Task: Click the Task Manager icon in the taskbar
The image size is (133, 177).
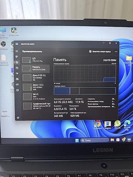Action: (x=129, y=139)
